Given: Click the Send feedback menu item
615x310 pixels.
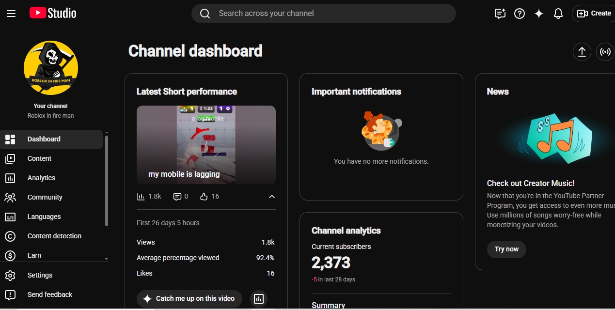Looking at the screenshot, I should point(51,294).
